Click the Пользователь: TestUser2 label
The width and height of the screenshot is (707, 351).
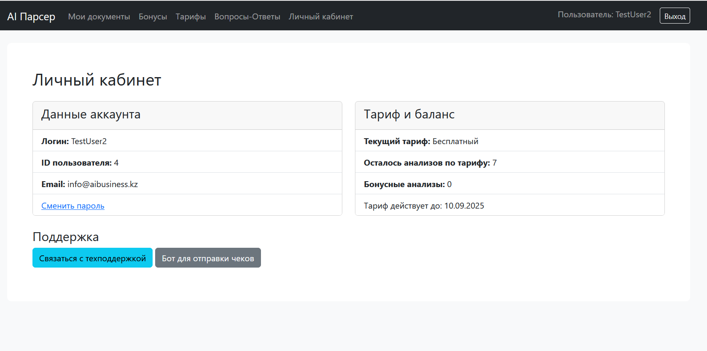604,15
